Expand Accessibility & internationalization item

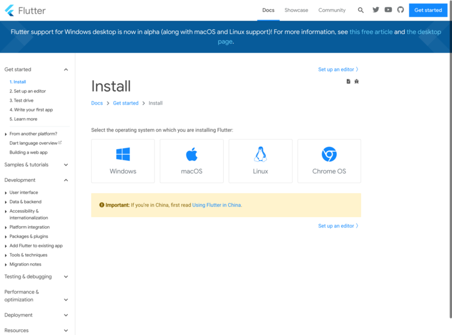[6, 211]
